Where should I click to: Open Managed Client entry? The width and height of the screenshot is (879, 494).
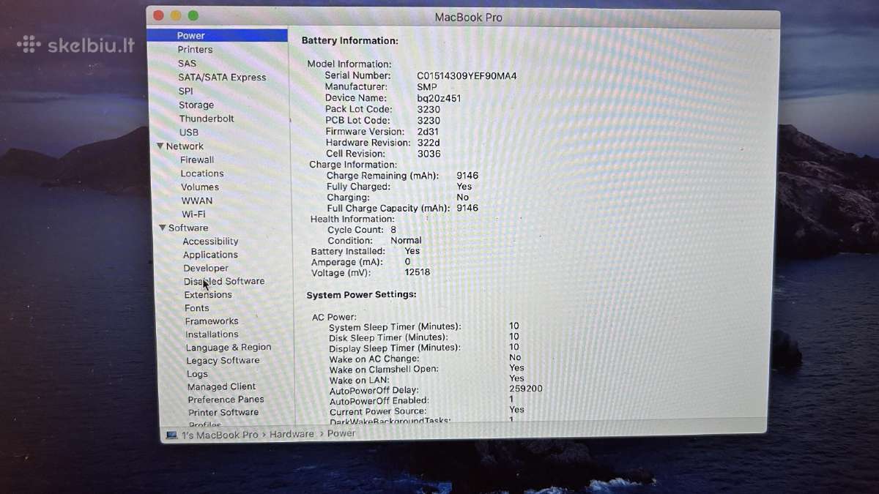[x=221, y=386]
